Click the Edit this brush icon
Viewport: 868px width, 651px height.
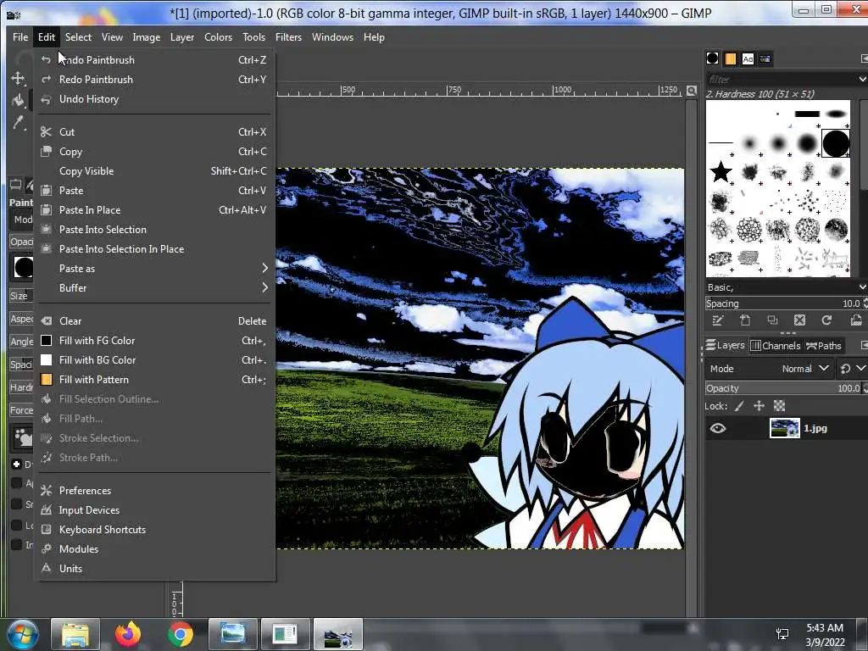718,320
